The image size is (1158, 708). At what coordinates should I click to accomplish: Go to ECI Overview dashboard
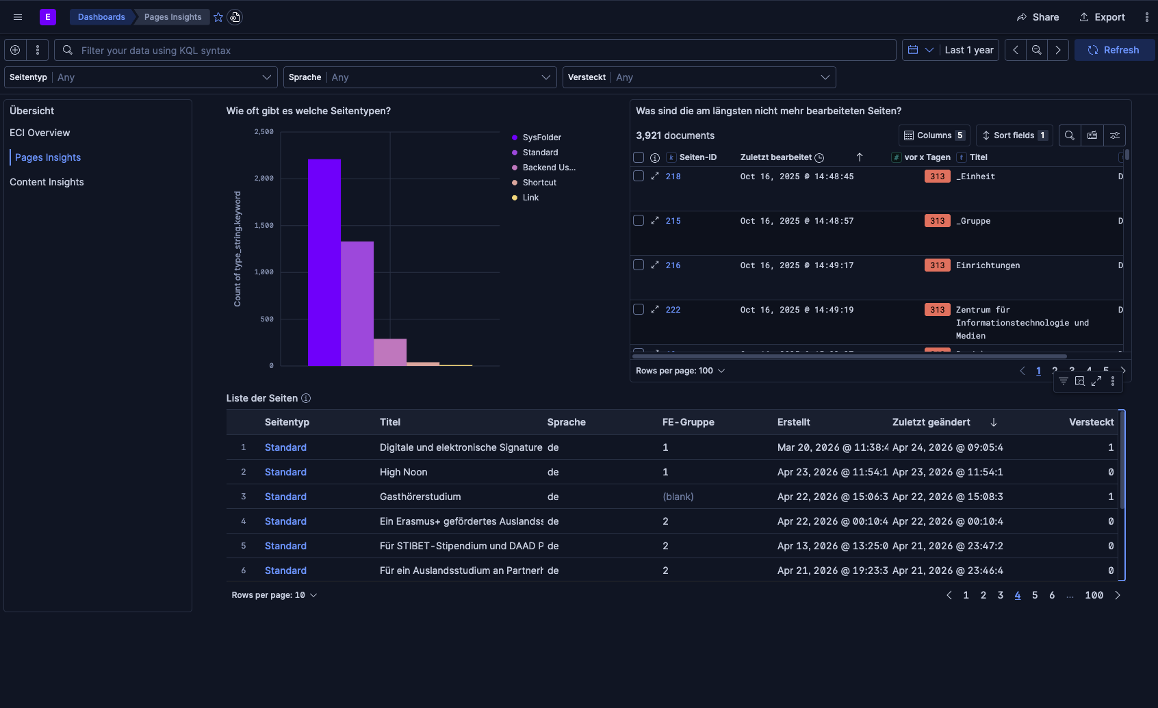coord(40,133)
